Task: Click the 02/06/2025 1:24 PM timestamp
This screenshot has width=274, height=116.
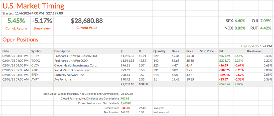Action: pyautogui.click(x=257, y=46)
